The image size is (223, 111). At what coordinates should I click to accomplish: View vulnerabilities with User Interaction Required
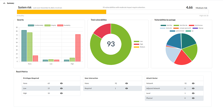[127, 88]
